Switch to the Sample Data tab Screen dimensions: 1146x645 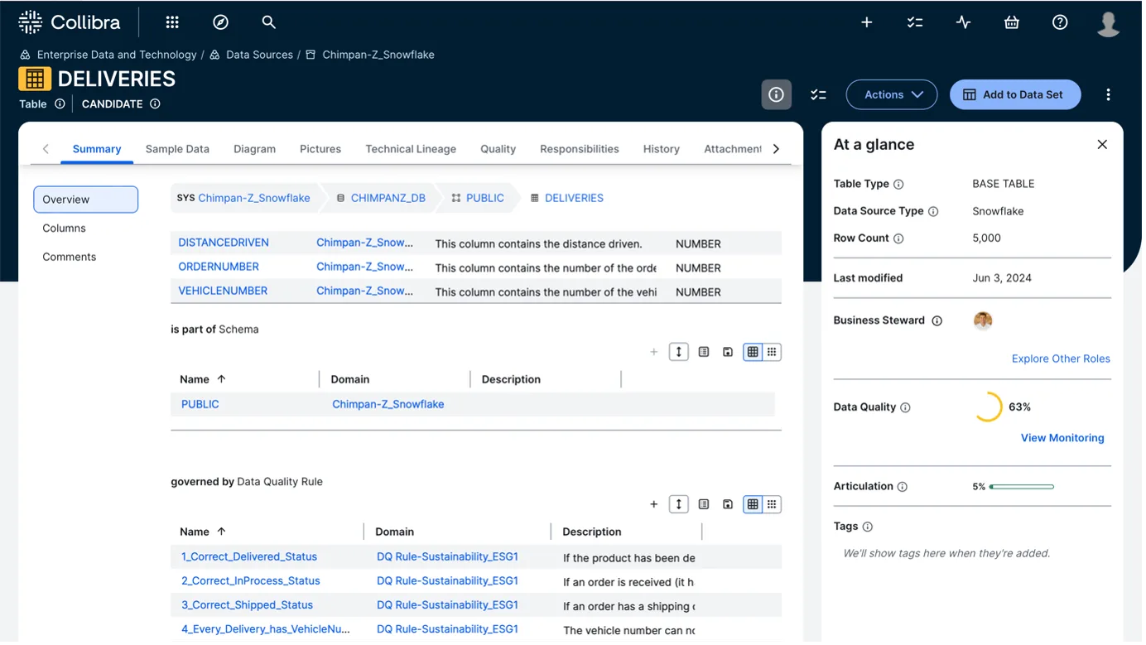click(177, 149)
